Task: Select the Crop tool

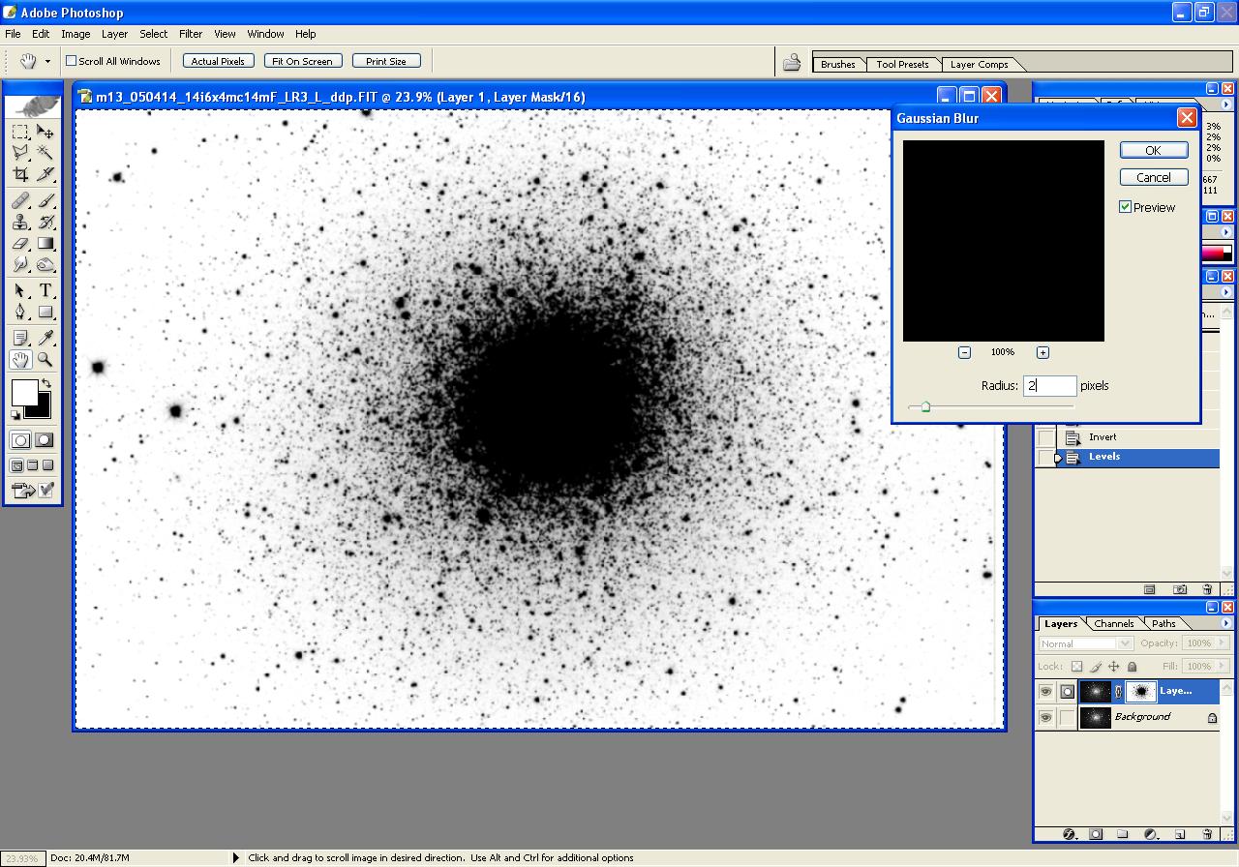Action: tap(20, 174)
